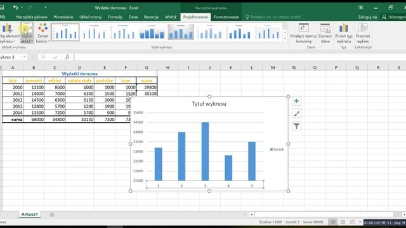Open chart styles brush button

296,113
